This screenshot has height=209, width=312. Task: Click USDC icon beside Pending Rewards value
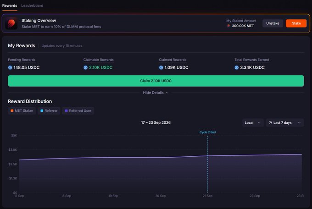pyautogui.click(x=10, y=68)
